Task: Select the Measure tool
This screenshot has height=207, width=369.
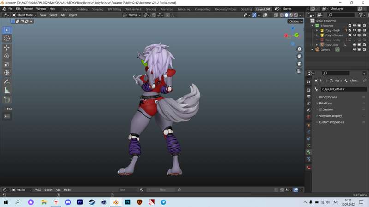Action: pyautogui.click(x=6, y=90)
